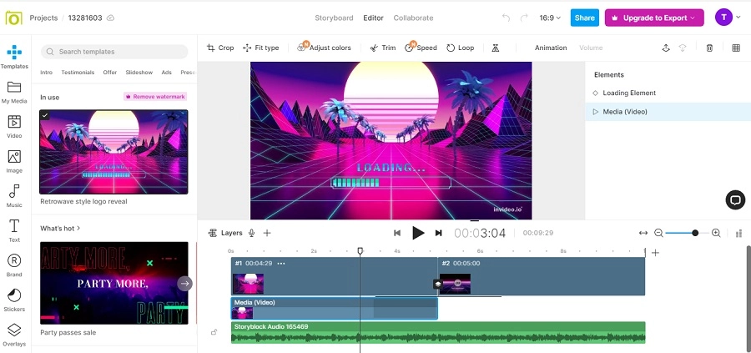Toggle the grid view icon
Viewport: 751px width, 353px height.
click(736, 48)
